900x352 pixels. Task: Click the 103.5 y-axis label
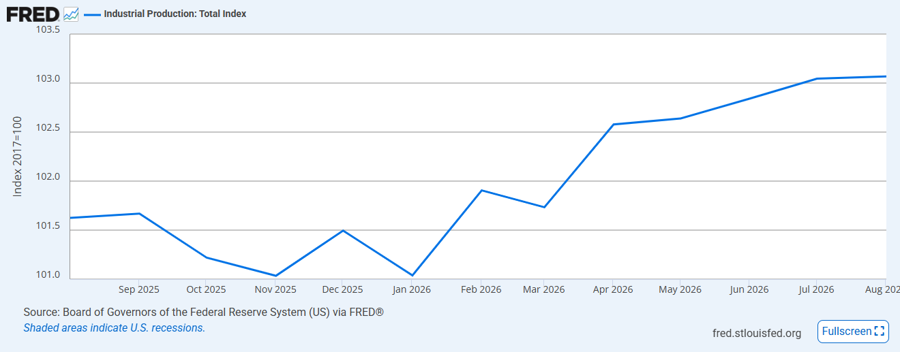(x=47, y=30)
